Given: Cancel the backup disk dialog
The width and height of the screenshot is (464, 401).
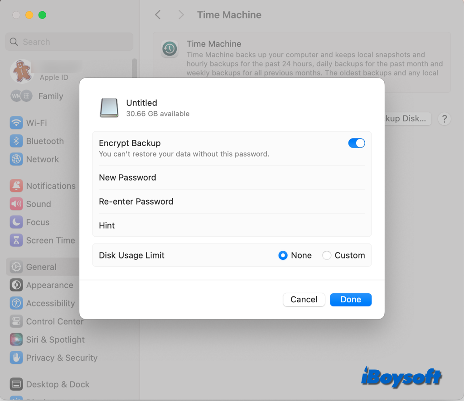Looking at the screenshot, I should [304, 300].
